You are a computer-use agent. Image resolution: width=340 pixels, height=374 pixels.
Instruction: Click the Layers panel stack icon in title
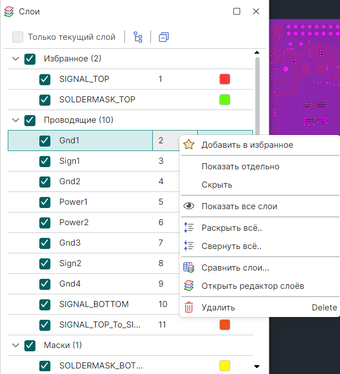click(9, 12)
